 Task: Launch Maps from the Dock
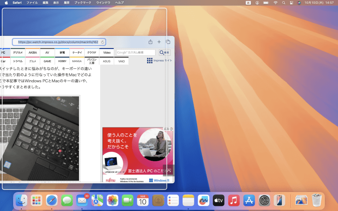(97, 200)
